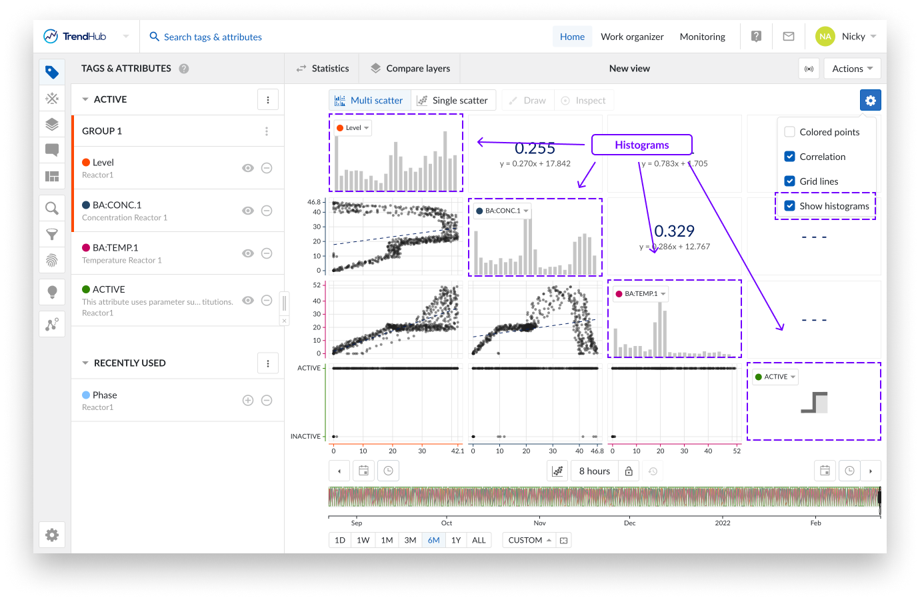This screenshot has width=920, height=600.
Task: Open the fingerprint sidebar icon
Action: 52,260
